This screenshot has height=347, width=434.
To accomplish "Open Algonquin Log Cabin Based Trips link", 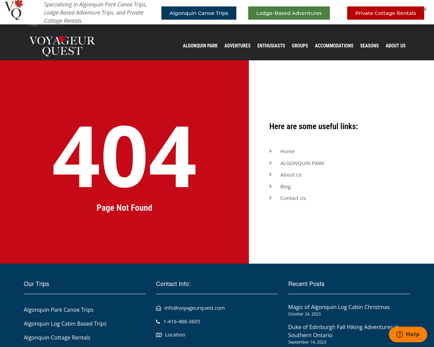I will [65, 324].
